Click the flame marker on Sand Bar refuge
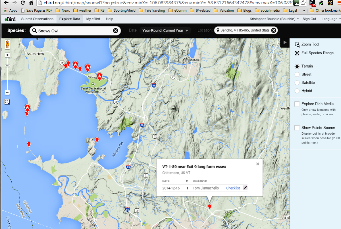 [100, 77]
